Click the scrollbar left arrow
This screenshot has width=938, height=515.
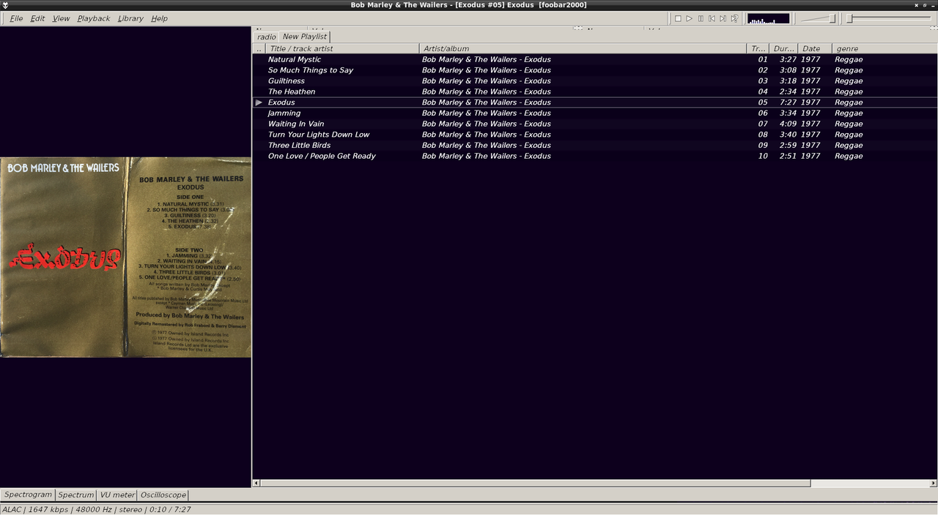pos(256,483)
